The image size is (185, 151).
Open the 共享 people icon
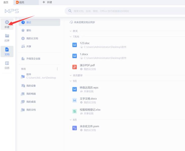point(23,46)
